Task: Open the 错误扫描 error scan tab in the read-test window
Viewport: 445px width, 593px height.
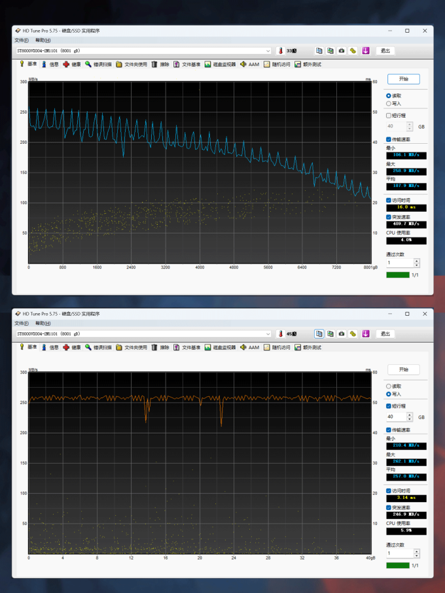Action: [98, 64]
